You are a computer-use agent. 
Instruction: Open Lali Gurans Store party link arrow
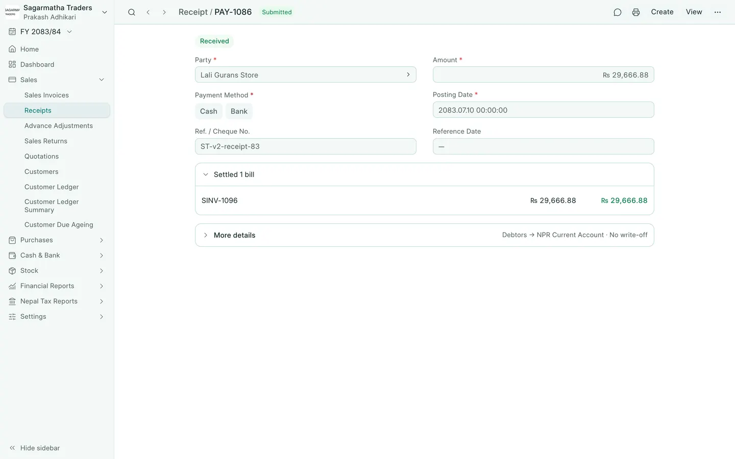408,75
